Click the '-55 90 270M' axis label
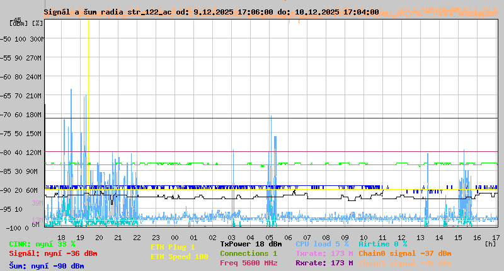The height and width of the screenshot is (271, 504). click(21, 58)
